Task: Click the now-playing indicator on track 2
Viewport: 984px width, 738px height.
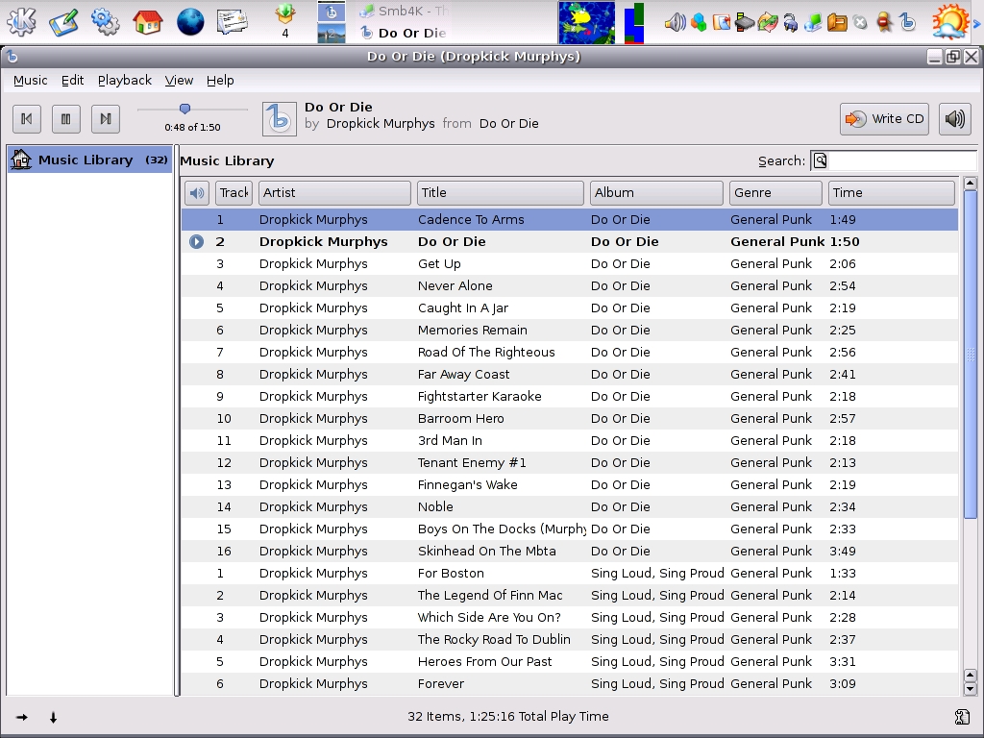Action: (x=196, y=242)
